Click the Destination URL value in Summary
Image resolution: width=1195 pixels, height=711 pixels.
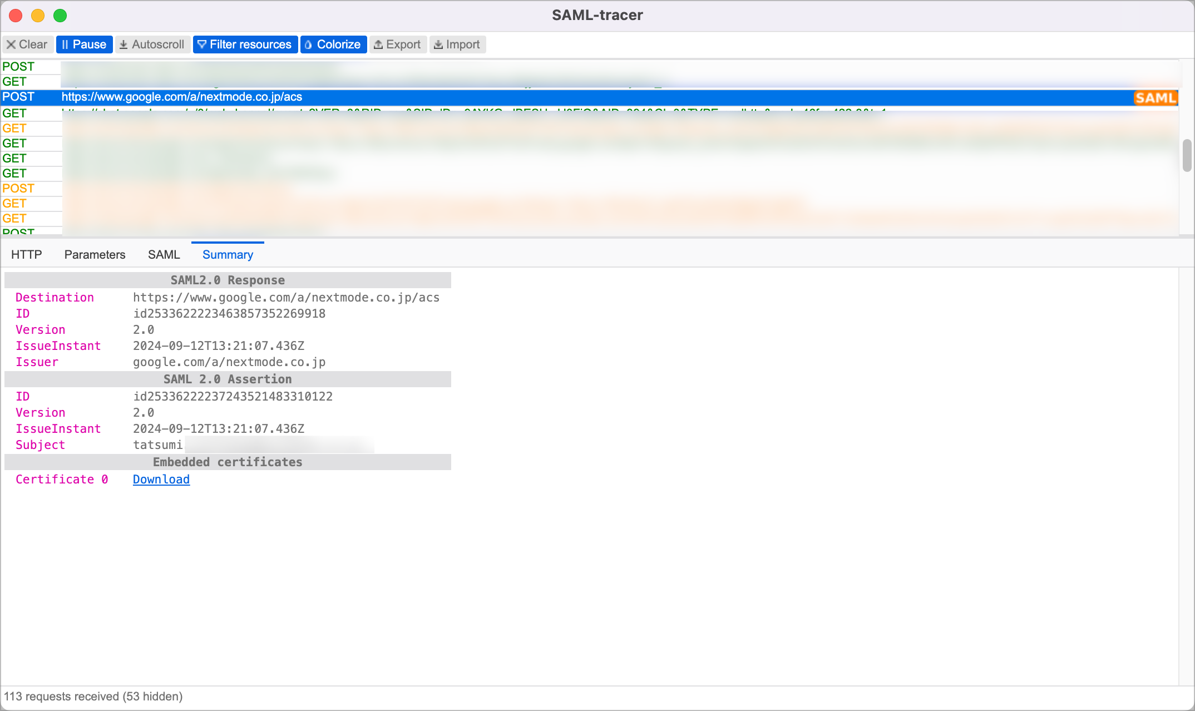(285, 297)
